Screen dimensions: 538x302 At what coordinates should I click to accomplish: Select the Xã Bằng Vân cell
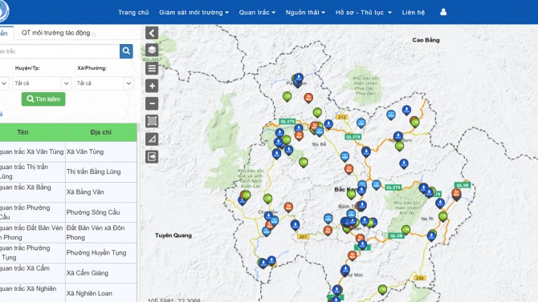coord(101,192)
